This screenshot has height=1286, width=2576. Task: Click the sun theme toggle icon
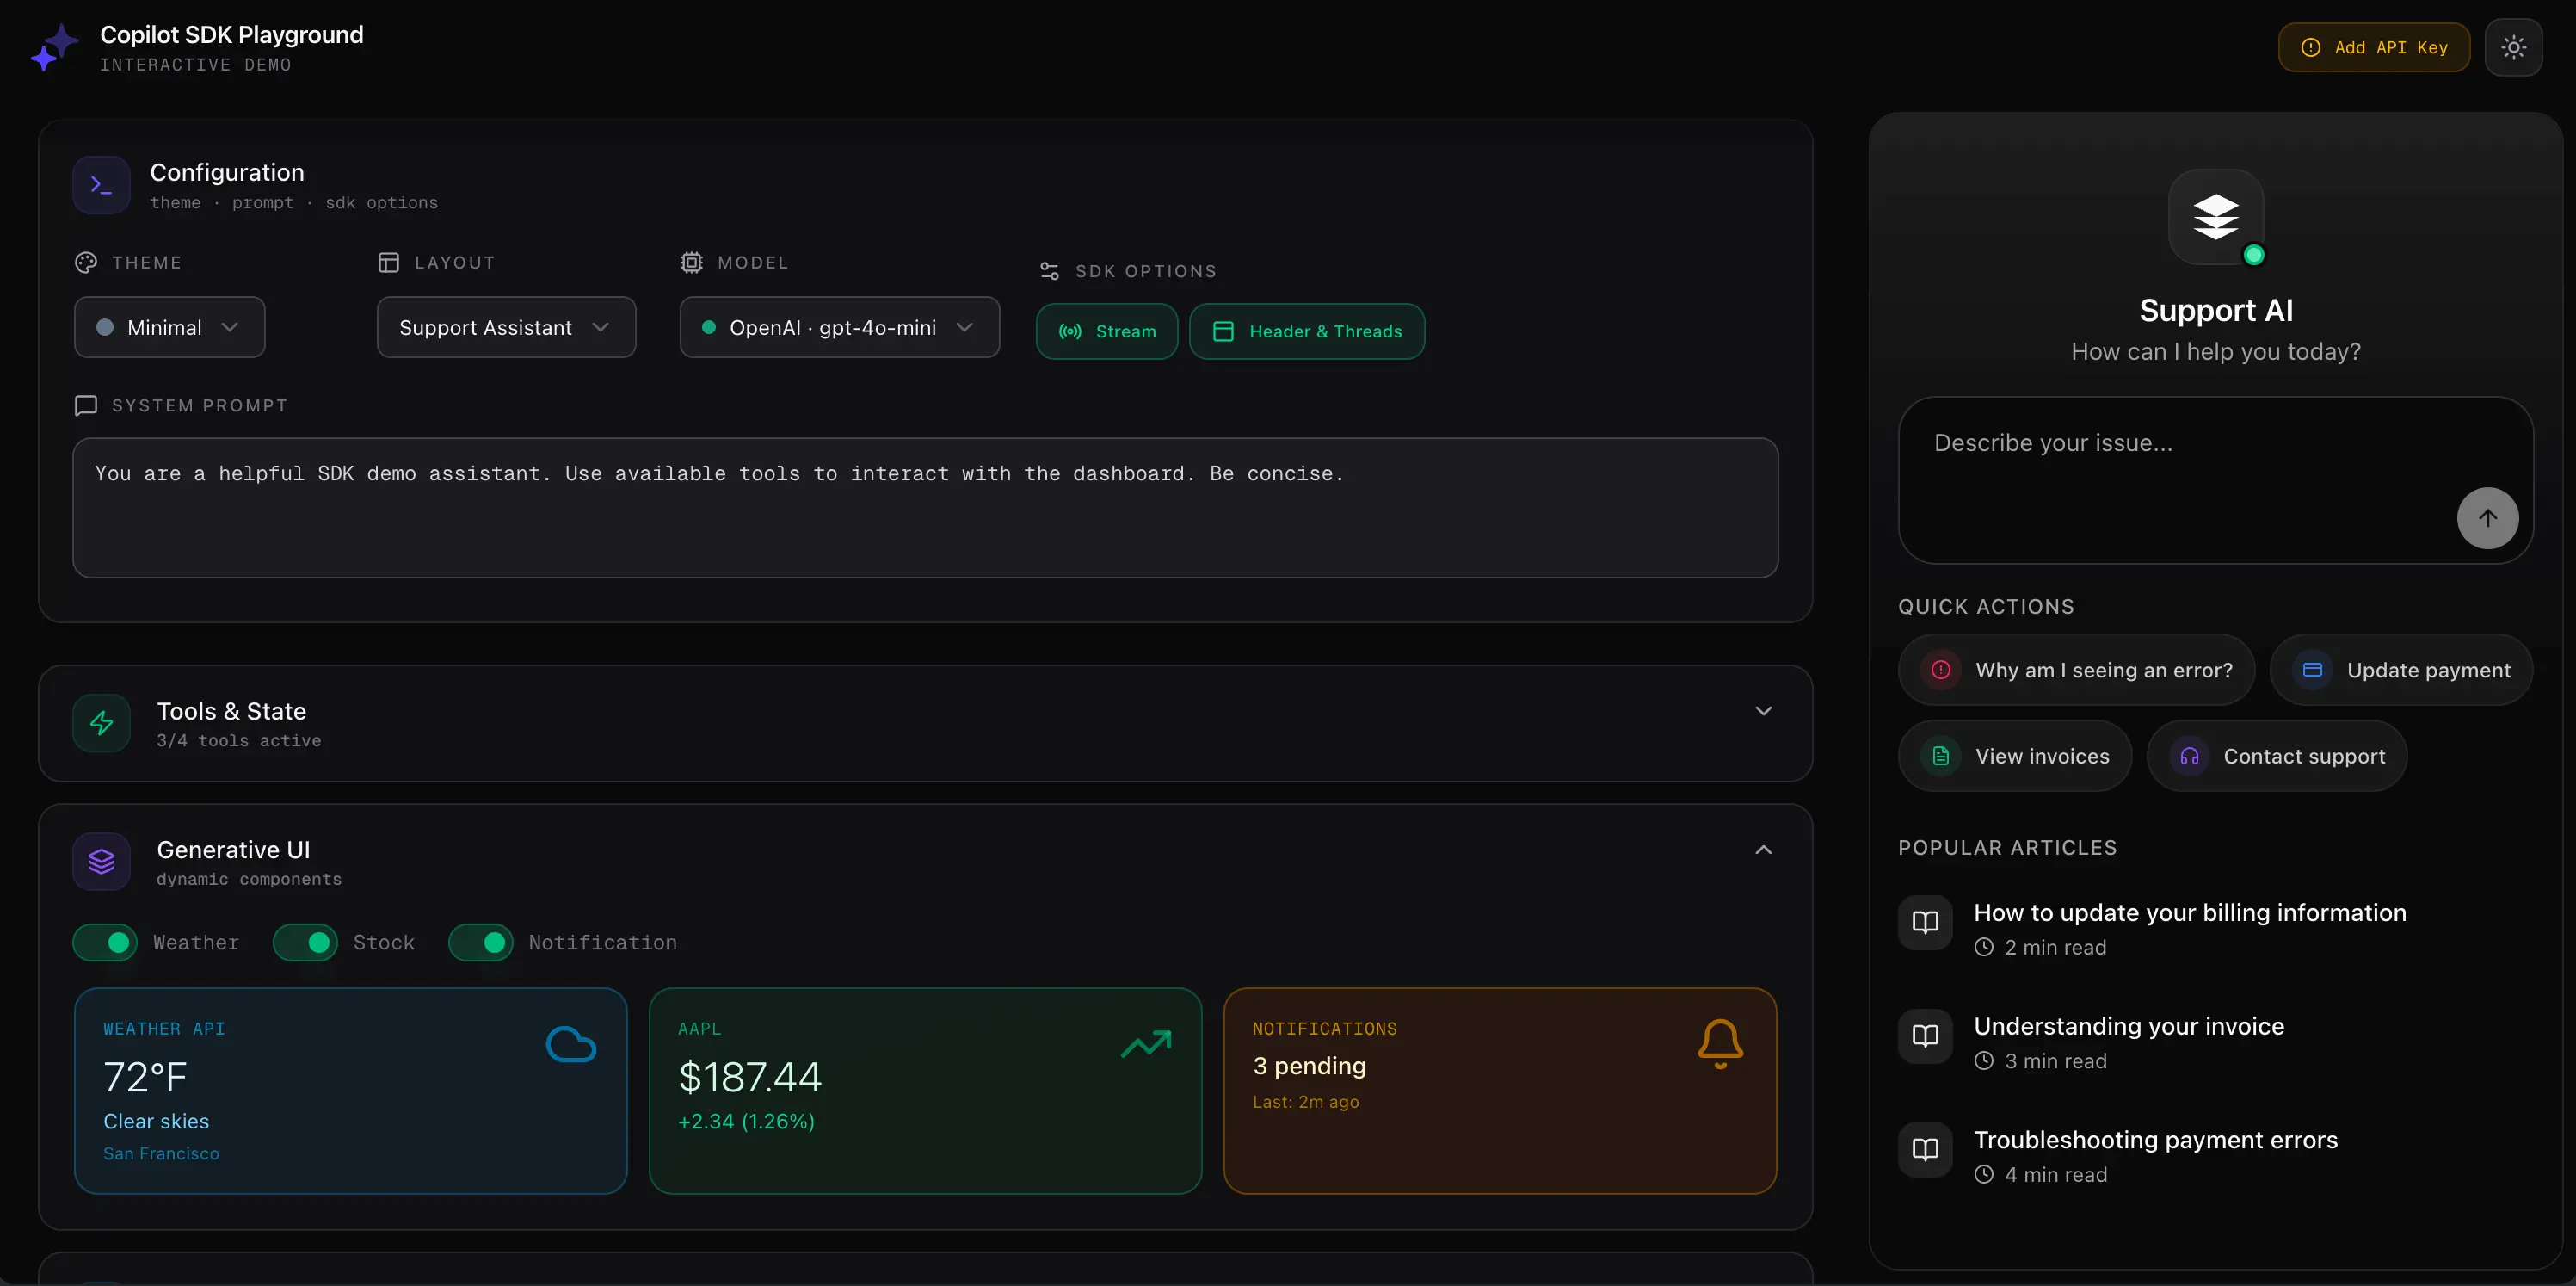2513,47
